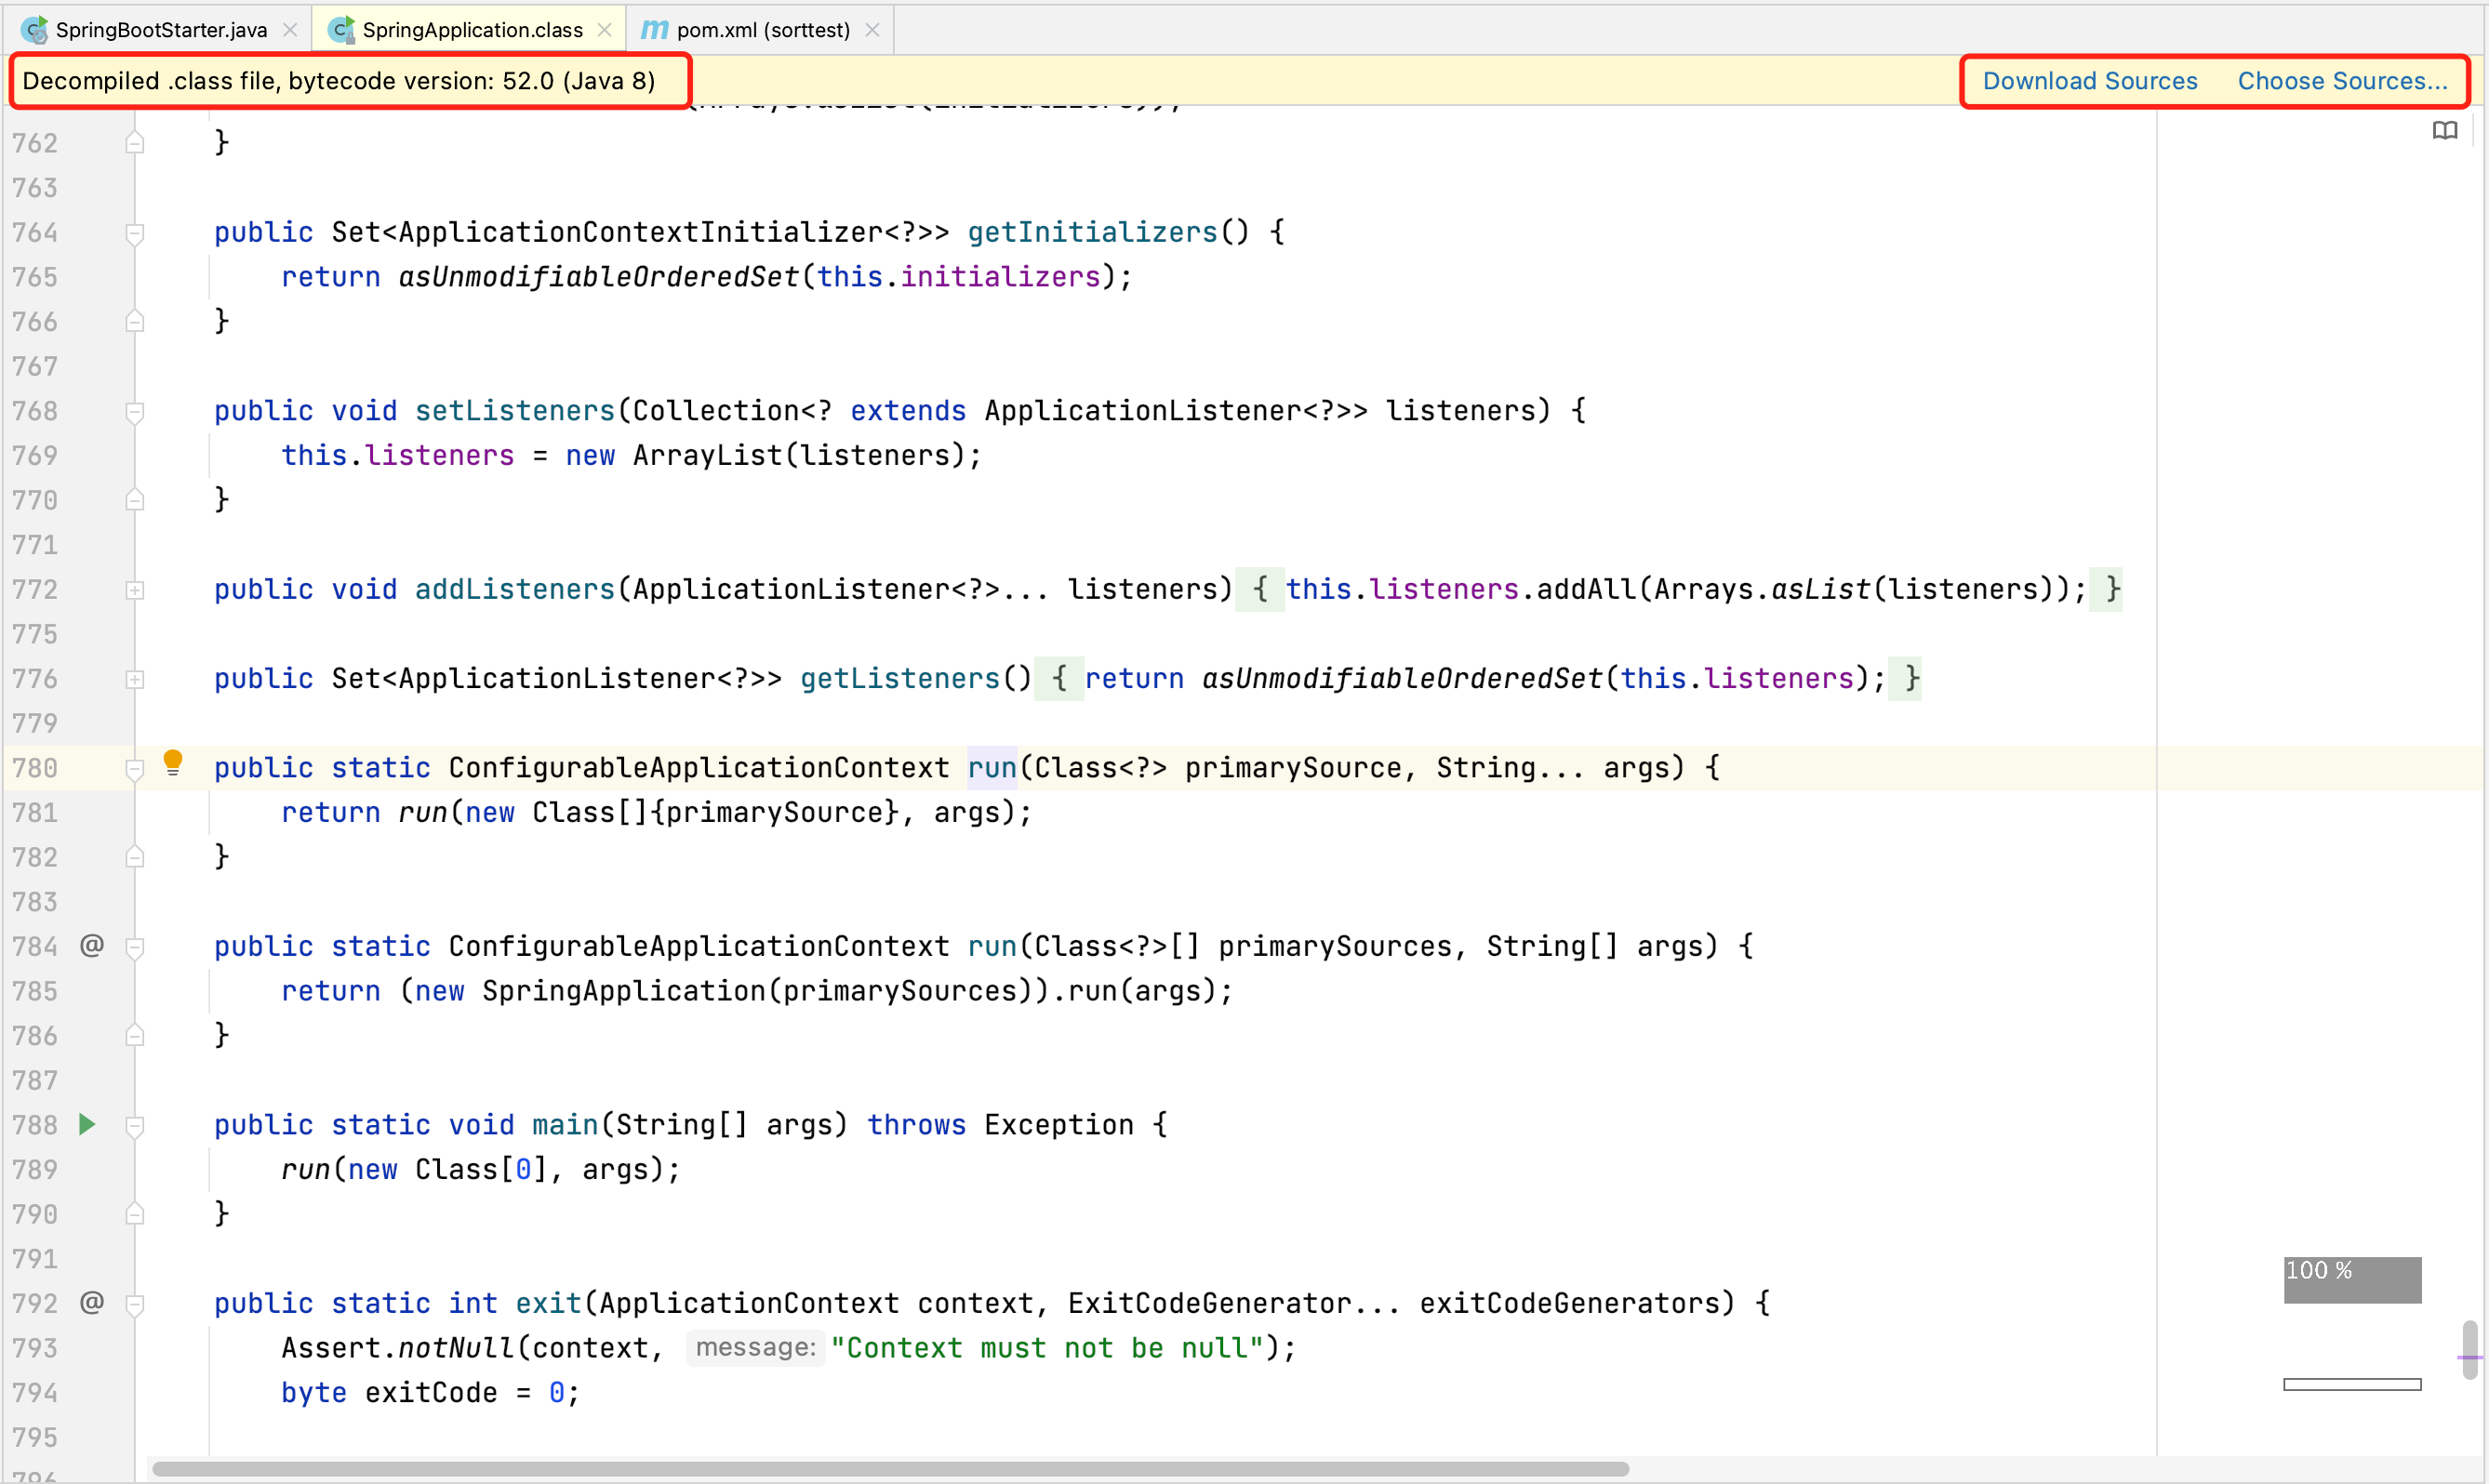The height and width of the screenshot is (1484, 2489).
Task: Click the Choose Sources... link
Action: pyautogui.click(x=2341, y=81)
